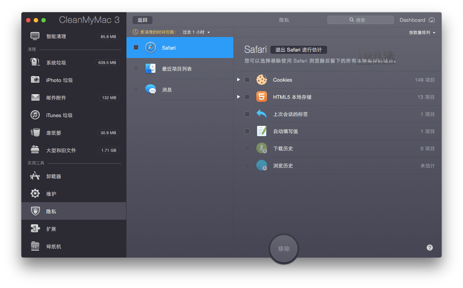Screen dimensions: 463x288
Task: Click the 639.5 MB size badge
Action: (107, 63)
